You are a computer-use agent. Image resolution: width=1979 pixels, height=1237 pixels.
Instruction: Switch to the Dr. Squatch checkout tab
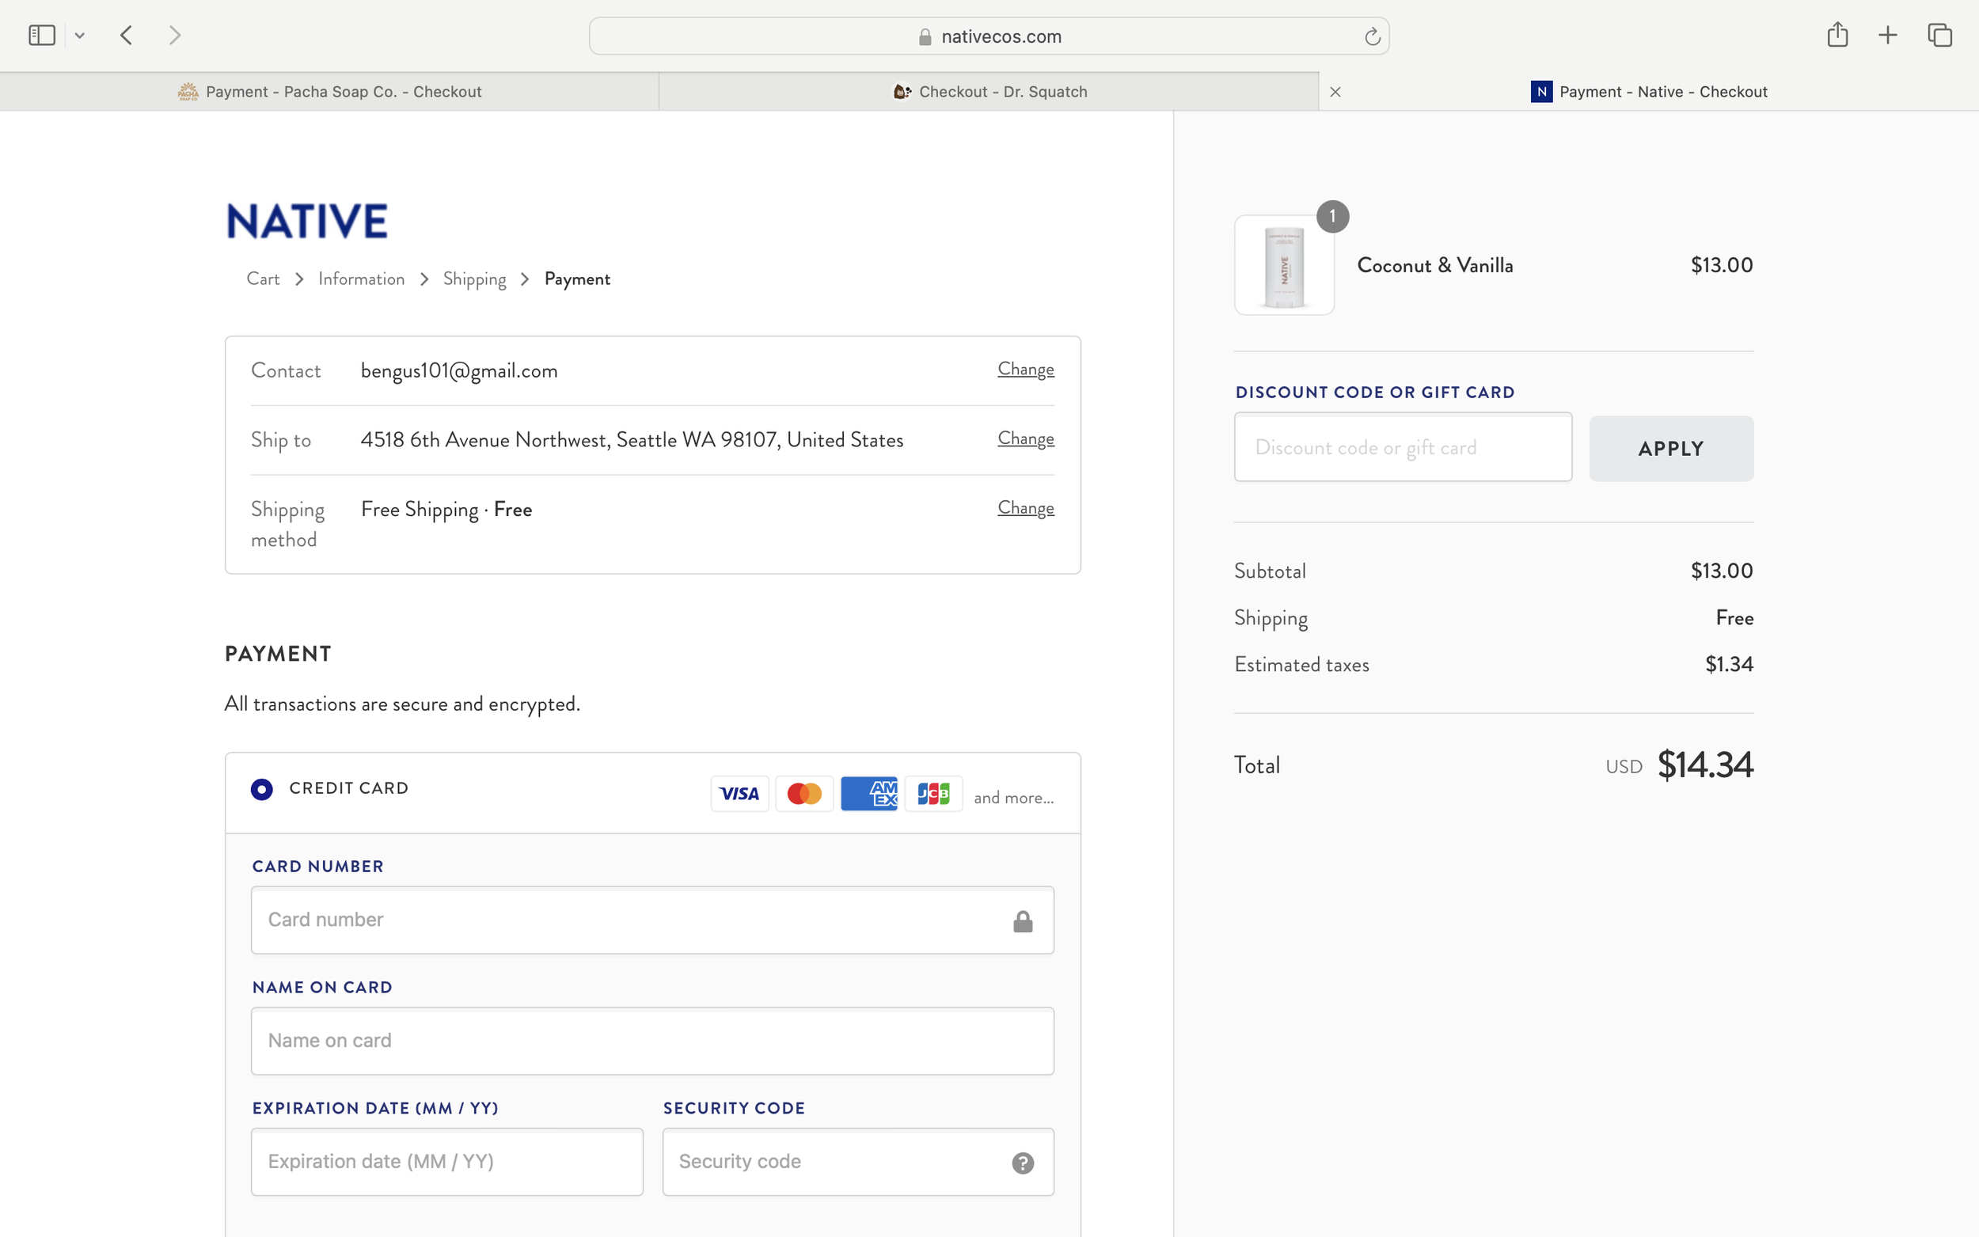[x=990, y=91]
